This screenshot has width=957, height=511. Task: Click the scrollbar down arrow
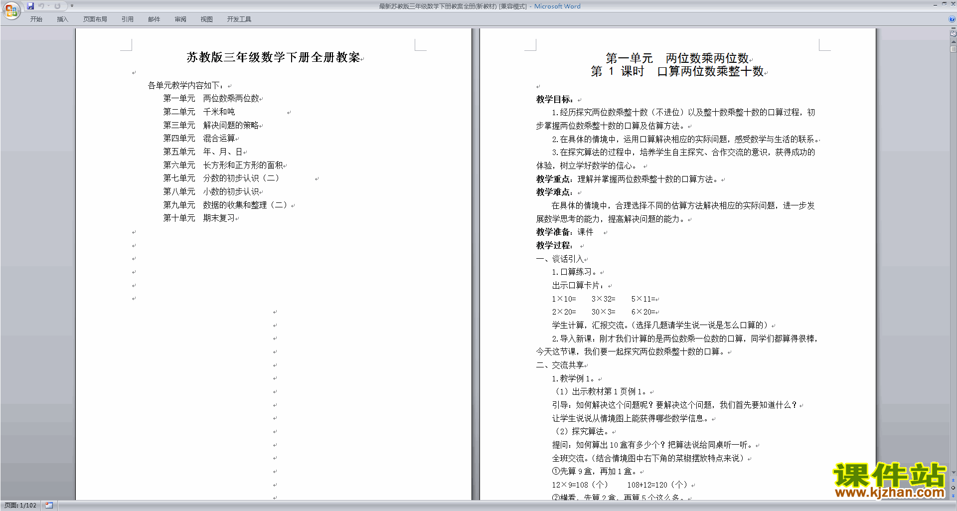point(953,473)
